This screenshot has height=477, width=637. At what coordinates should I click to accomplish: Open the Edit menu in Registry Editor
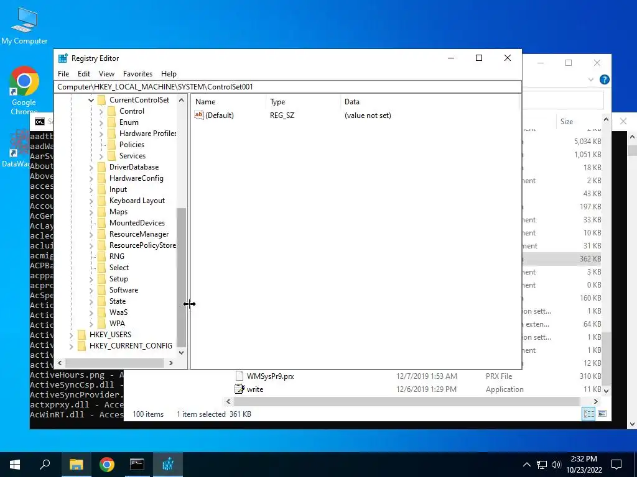tap(84, 74)
